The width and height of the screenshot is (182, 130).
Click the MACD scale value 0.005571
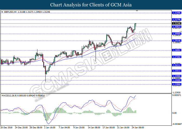[x=177, y=95]
